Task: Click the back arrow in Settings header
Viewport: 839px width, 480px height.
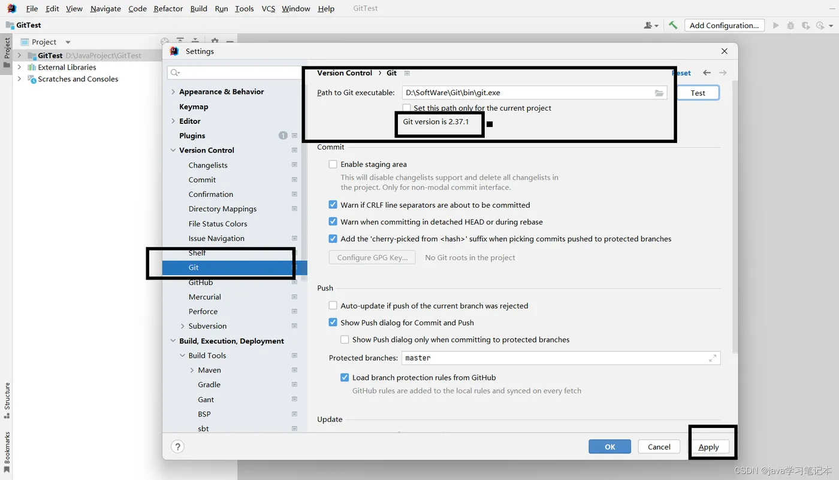Action: point(707,72)
